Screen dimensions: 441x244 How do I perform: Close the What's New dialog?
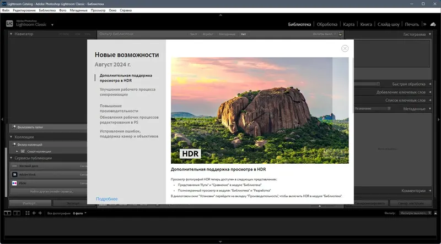(345, 48)
